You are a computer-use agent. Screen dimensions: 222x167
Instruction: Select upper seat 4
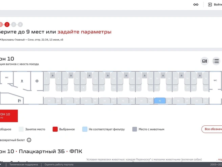[59, 78]
